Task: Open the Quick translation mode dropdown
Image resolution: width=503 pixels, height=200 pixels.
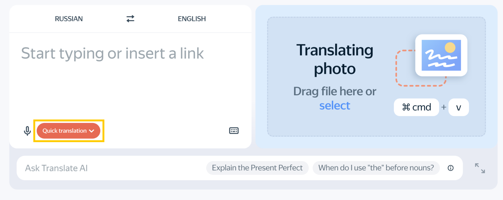Action: (x=64, y=131)
